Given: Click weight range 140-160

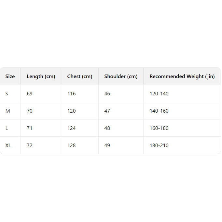Looking at the screenshot, I should [159, 111].
